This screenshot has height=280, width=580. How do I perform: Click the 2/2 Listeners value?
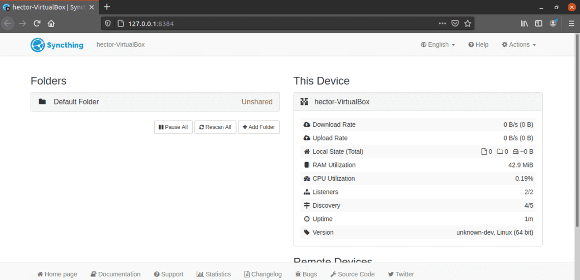(x=528, y=192)
